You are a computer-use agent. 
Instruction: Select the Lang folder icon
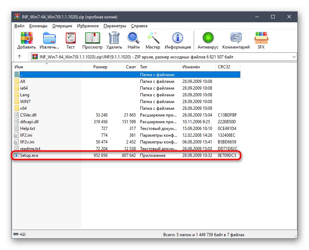coord(17,95)
